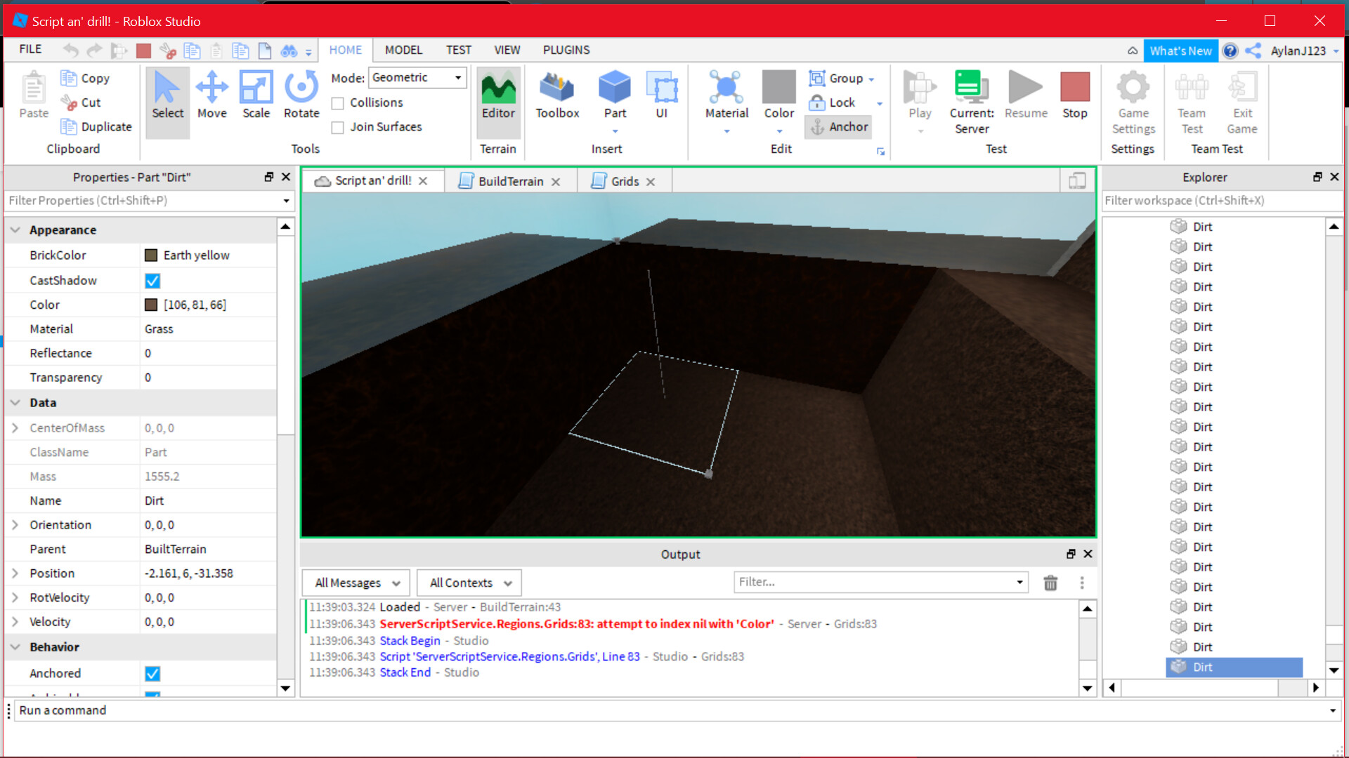Clear the Output log with trash icon

point(1050,583)
